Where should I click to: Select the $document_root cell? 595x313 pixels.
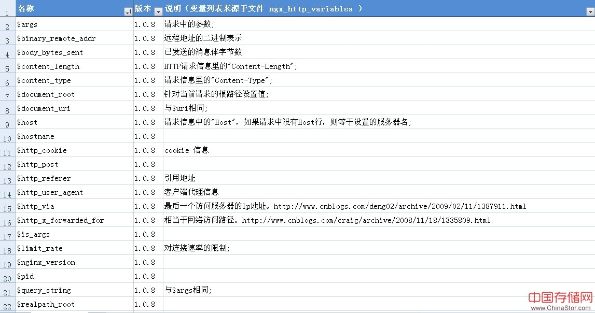click(74, 94)
